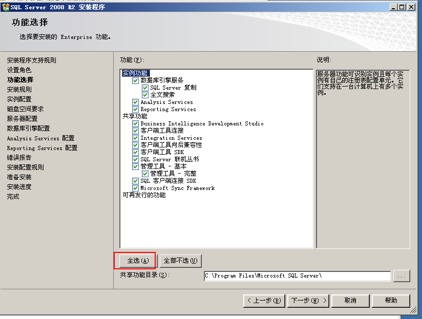Toggle the Microsoft Sync Framework checkbox
This screenshot has width=422, height=319.
(x=135, y=188)
